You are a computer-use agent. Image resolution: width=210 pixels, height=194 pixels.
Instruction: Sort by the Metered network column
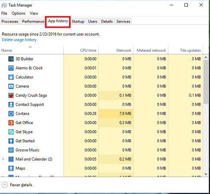(x=151, y=50)
